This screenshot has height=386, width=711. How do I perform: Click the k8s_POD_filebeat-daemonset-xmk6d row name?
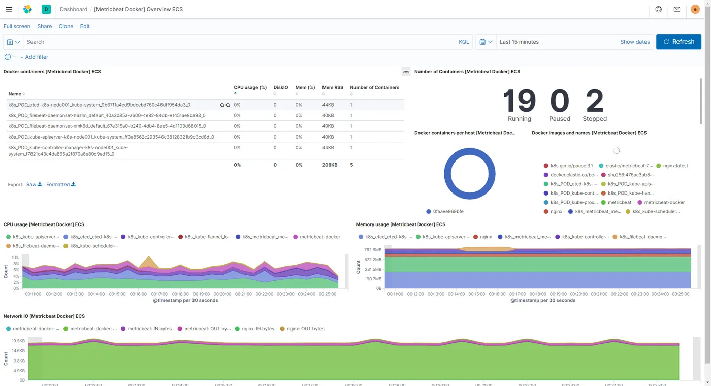pyautogui.click(x=107, y=126)
